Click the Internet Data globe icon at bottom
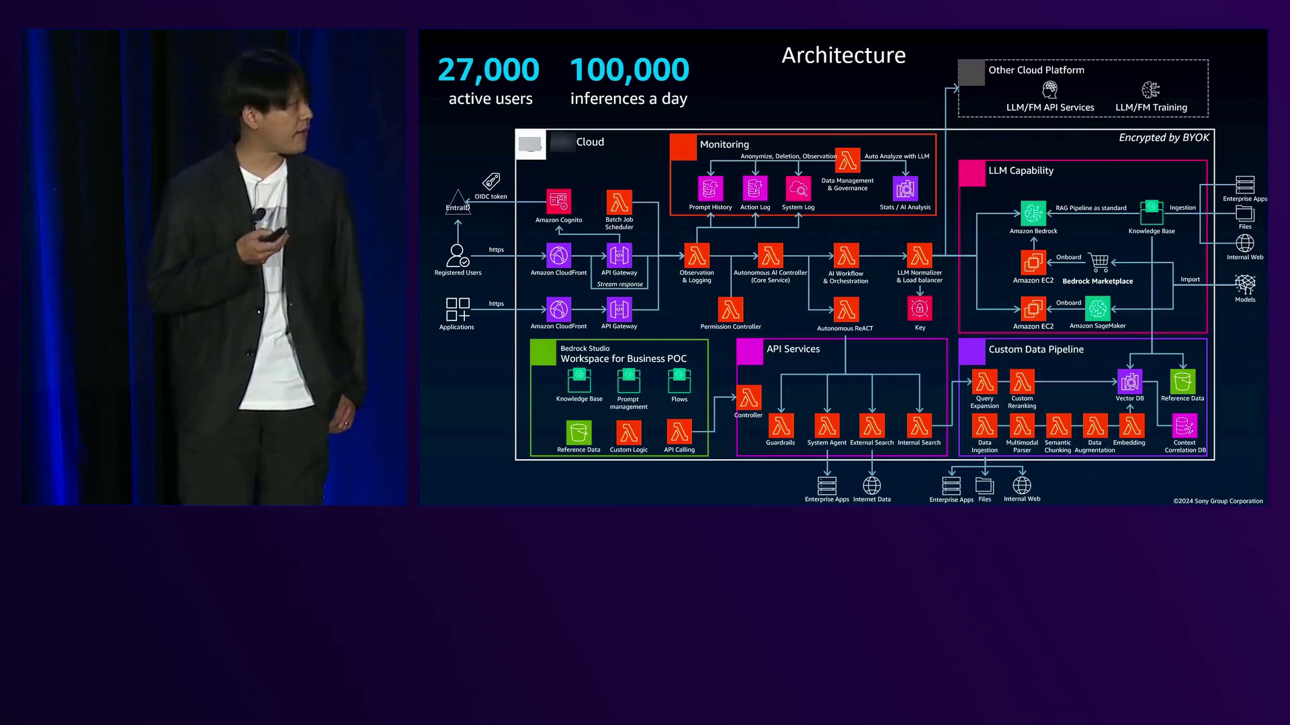 tap(871, 485)
